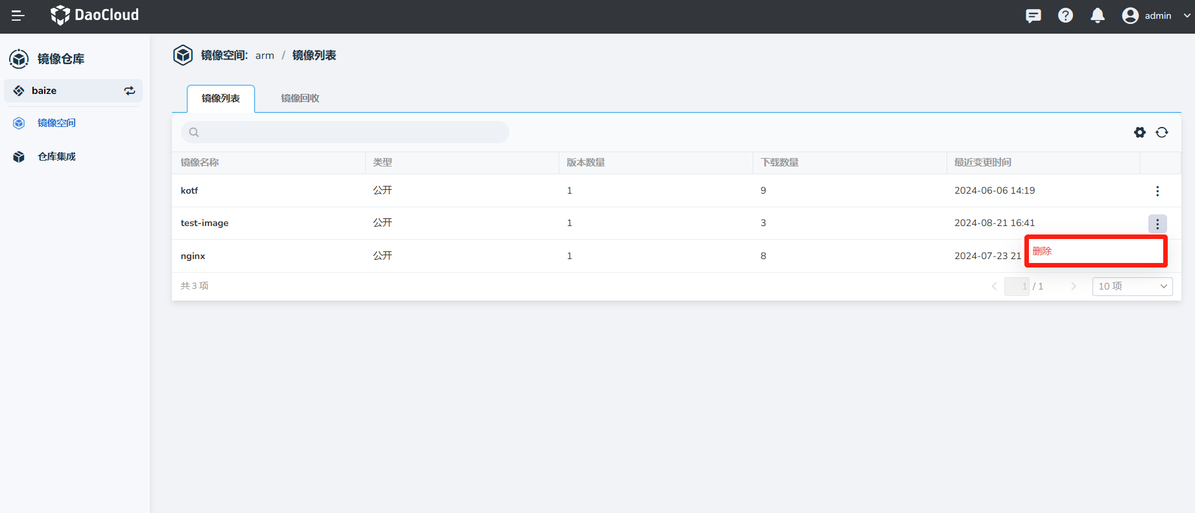The width and height of the screenshot is (1195, 513).
Task: Open the nginx image entry
Action: coord(193,256)
